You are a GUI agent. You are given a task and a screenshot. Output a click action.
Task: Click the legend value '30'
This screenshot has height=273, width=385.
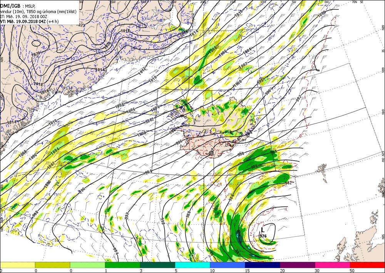[317, 271]
